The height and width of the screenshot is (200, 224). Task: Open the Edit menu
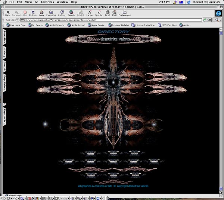point(19,2)
